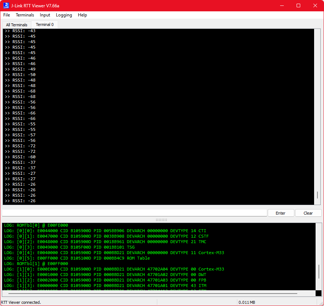Click the log panel vertical scrollbar
The width and height of the screenshot is (324, 306).
319,271
